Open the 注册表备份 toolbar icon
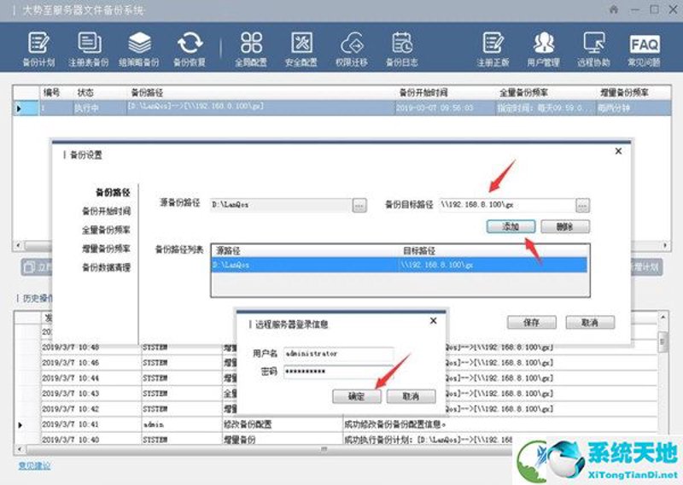Image resolution: width=683 pixels, height=485 pixels. [89, 50]
